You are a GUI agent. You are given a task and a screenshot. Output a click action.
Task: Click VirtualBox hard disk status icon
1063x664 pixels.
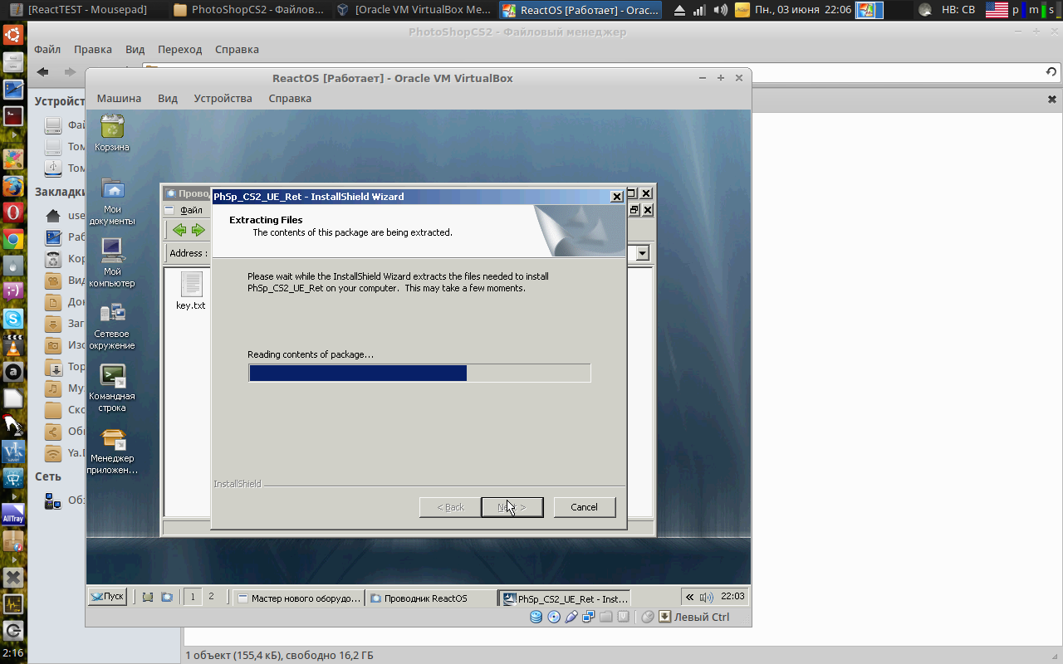pyautogui.click(x=536, y=617)
